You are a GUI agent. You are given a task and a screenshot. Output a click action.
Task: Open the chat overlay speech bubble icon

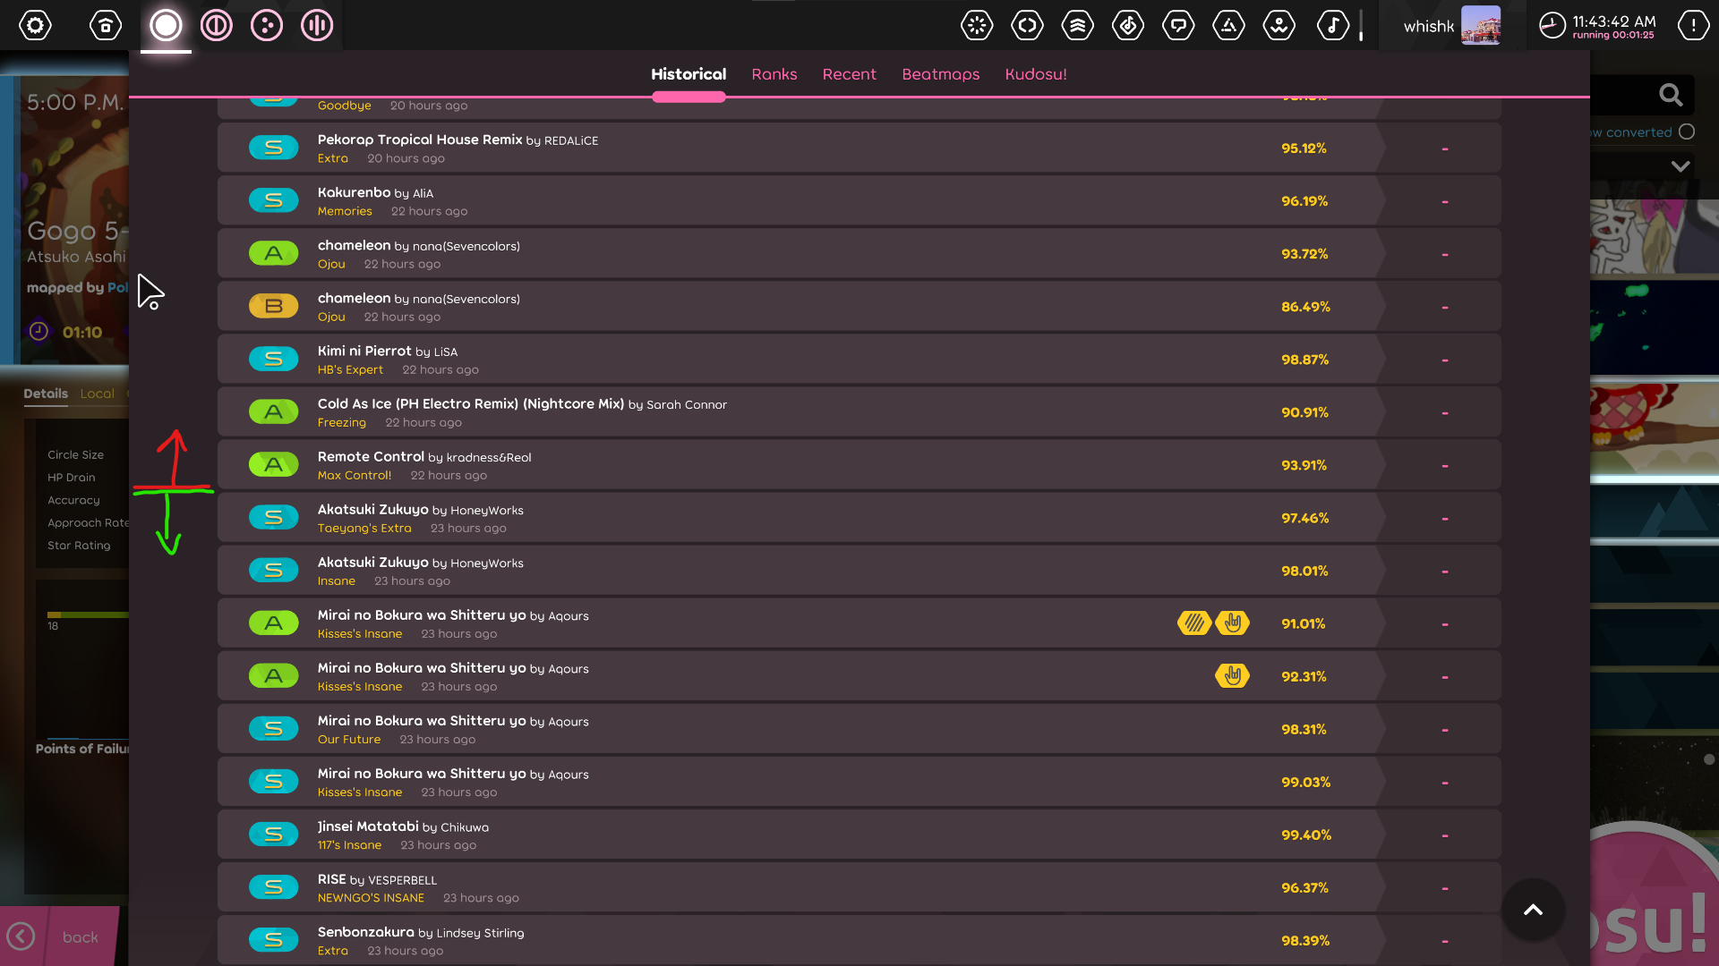tap(1178, 25)
